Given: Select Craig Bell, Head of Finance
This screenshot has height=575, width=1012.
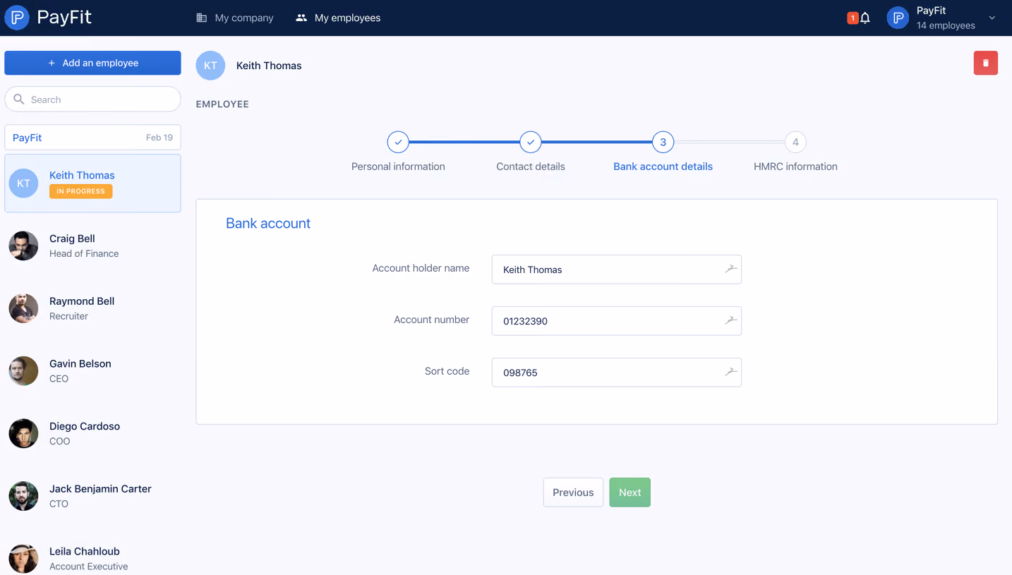Looking at the screenshot, I should [92, 246].
